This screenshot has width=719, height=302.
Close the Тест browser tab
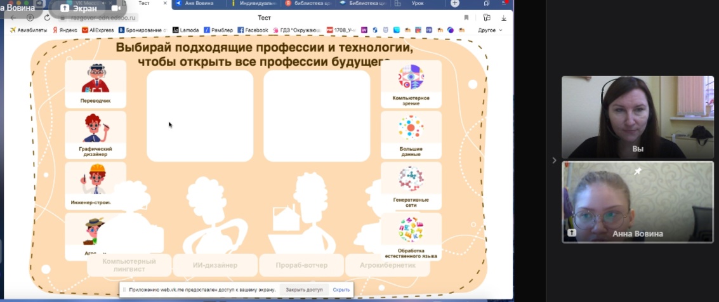[x=165, y=3]
